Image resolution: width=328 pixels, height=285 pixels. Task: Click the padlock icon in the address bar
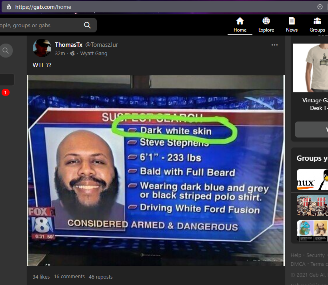pyautogui.click(x=9, y=7)
